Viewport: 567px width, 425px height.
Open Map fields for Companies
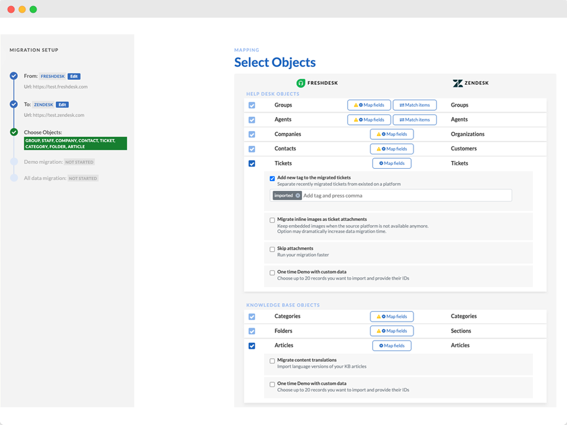(x=391, y=134)
